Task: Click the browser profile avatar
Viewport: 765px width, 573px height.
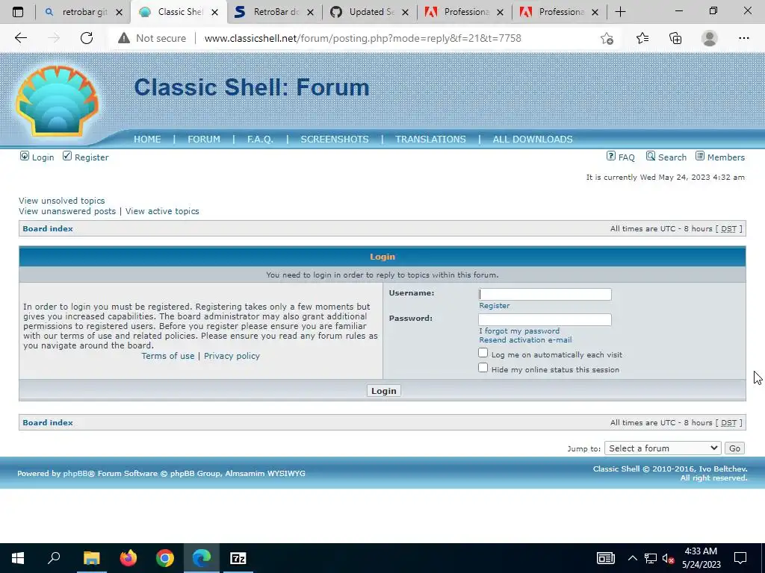Action: point(710,38)
